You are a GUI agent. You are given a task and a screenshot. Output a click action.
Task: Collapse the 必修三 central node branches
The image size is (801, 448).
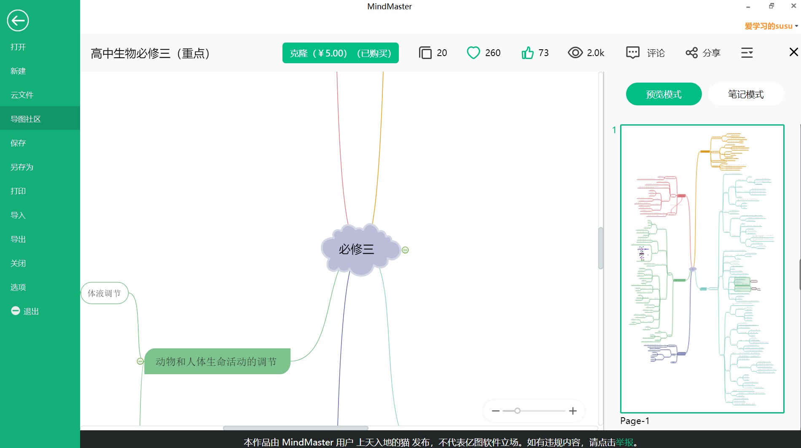[405, 250]
